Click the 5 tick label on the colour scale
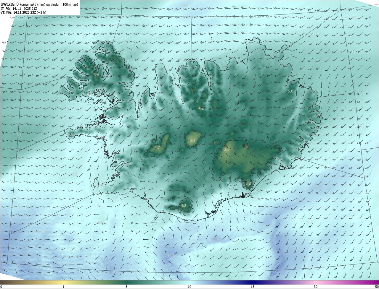The image size is (379, 289). [126, 287]
